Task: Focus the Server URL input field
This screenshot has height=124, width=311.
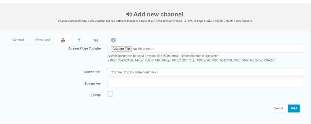Action: click(x=205, y=72)
